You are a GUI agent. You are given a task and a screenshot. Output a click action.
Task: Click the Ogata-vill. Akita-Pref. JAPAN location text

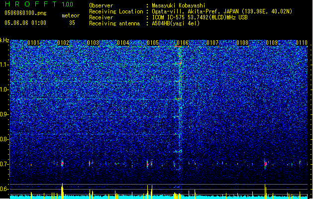222,11
